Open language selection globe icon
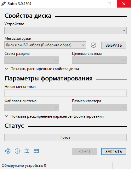Screen dimensions: 131x169 click(8, 151)
